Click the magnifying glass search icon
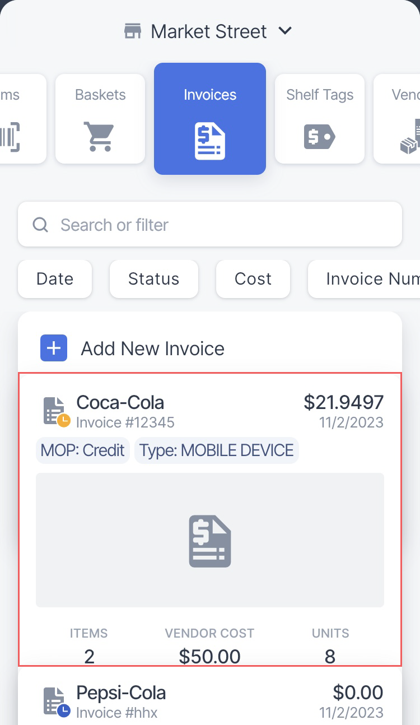420x725 pixels. pos(40,225)
